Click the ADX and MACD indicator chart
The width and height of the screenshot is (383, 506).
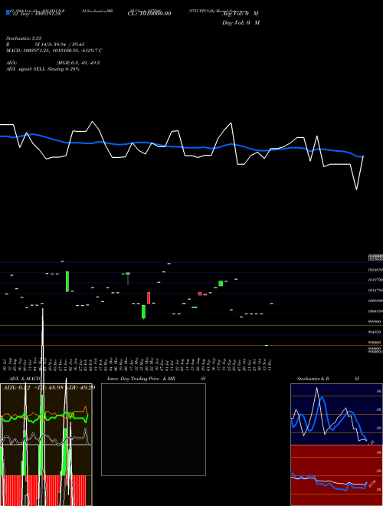coord(46,445)
